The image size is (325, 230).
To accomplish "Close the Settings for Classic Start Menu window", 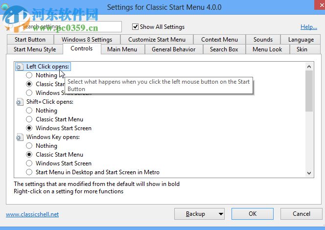I will click(321, 5).
